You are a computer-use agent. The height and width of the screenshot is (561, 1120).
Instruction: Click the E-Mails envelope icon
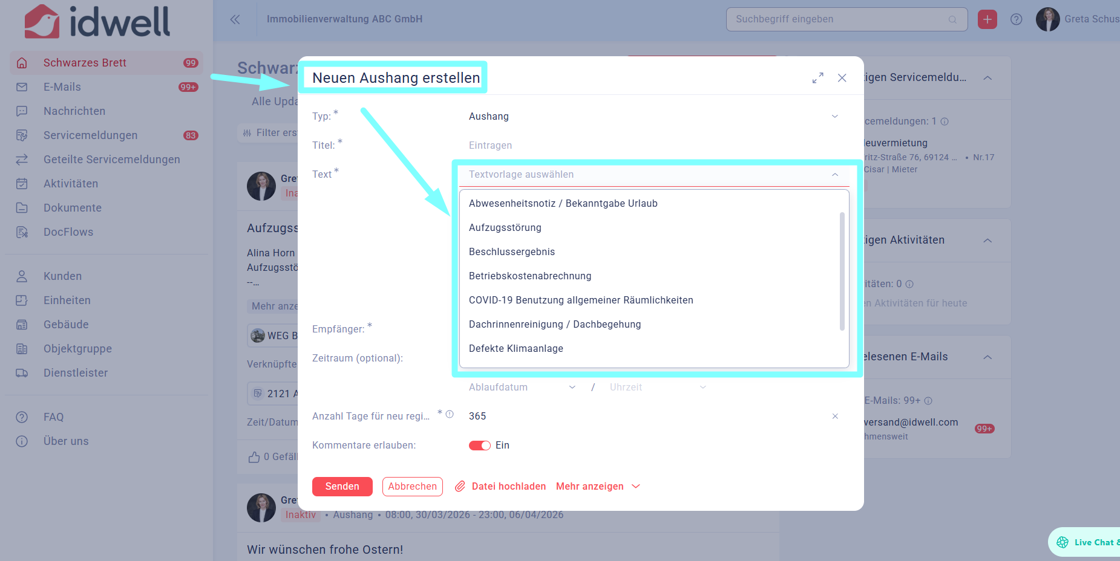(x=22, y=87)
